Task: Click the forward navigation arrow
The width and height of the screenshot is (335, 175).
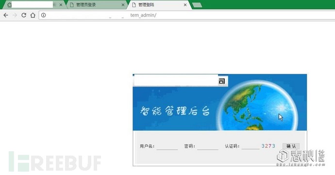Action: point(15,15)
